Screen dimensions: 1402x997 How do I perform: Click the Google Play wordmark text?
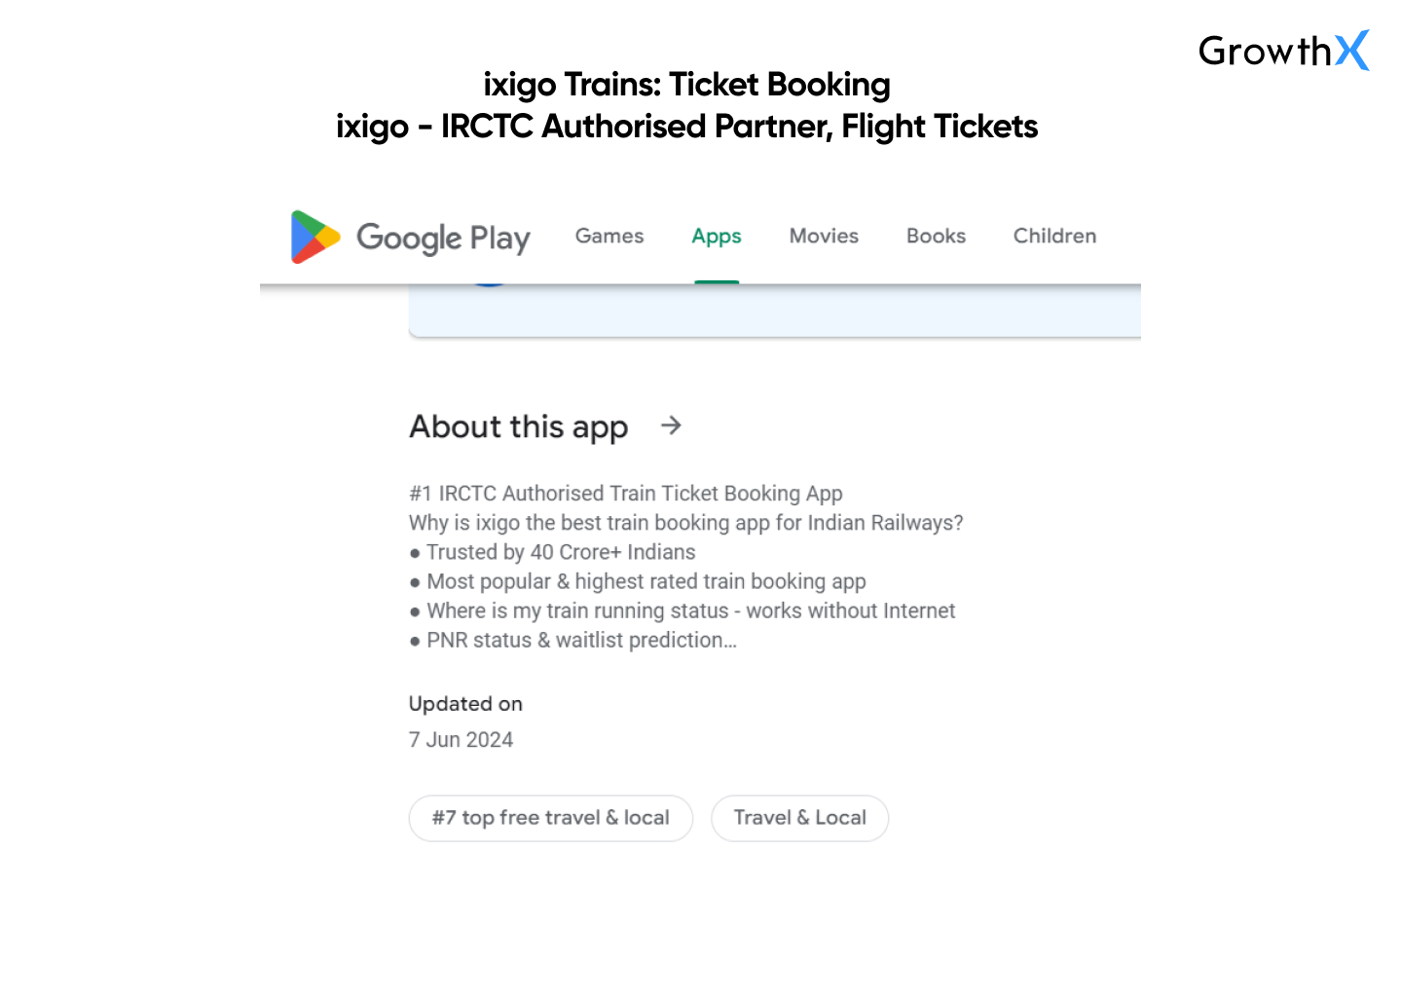coord(443,238)
